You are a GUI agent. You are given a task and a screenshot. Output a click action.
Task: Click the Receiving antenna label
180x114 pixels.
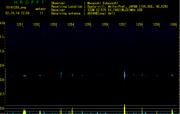(x=66, y=13)
